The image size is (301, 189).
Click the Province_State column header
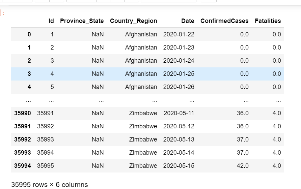click(82, 21)
